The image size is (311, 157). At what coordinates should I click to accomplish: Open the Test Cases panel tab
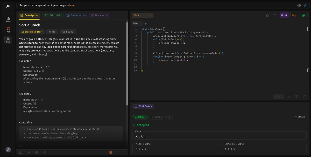coord(143,106)
